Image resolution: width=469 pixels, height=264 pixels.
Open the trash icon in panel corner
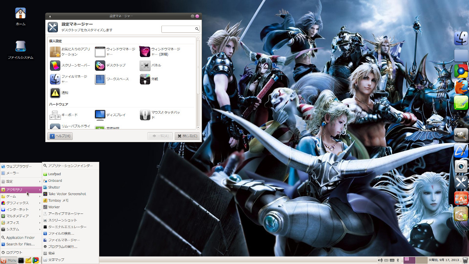tap(465, 260)
